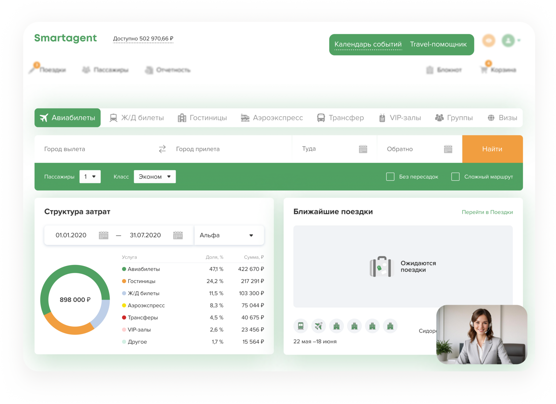Image resolution: width=556 pixels, height=404 pixels.
Task: Expand the Класс Эконом dropdown
Action: click(x=155, y=177)
